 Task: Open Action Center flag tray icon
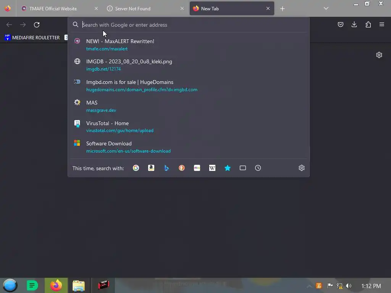point(330,285)
